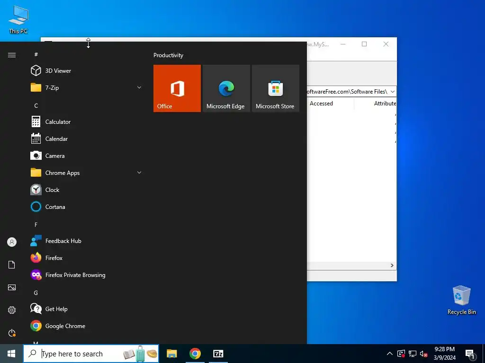Switch to Chrome in the taskbar
The height and width of the screenshot is (363, 485).
[x=195, y=354]
